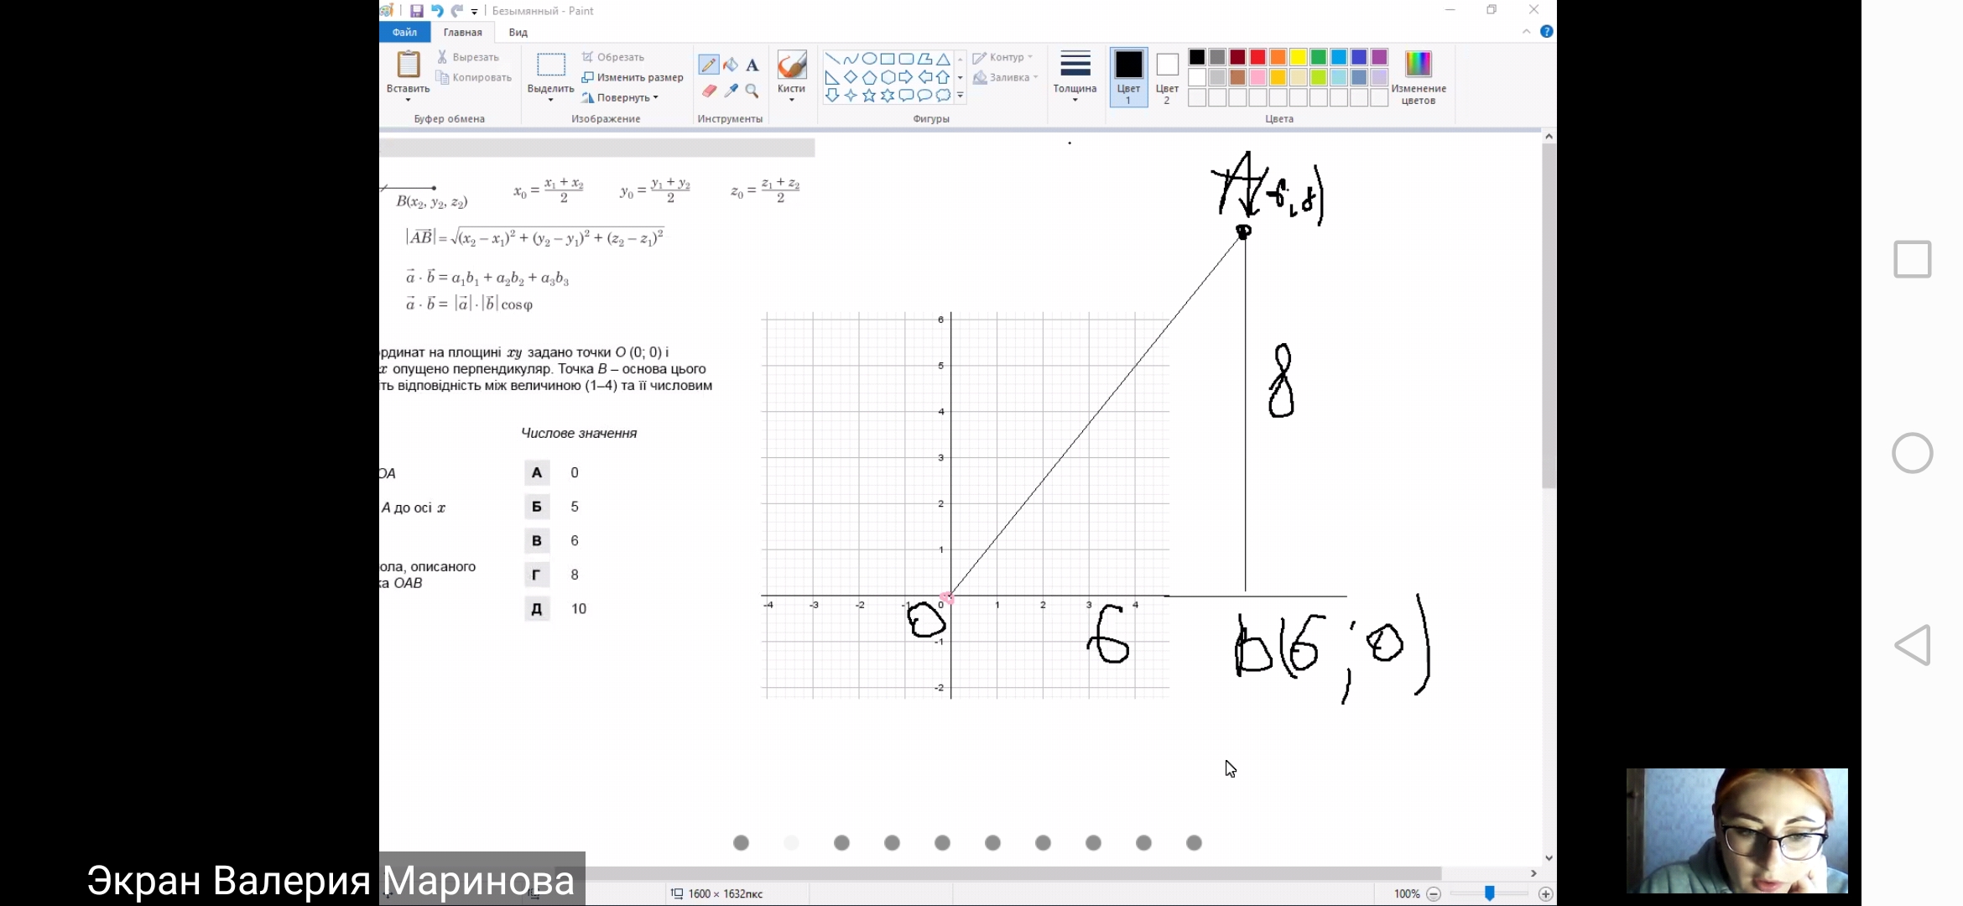Click Изменить размер button
This screenshot has width=1963, height=906.
pos(633,77)
